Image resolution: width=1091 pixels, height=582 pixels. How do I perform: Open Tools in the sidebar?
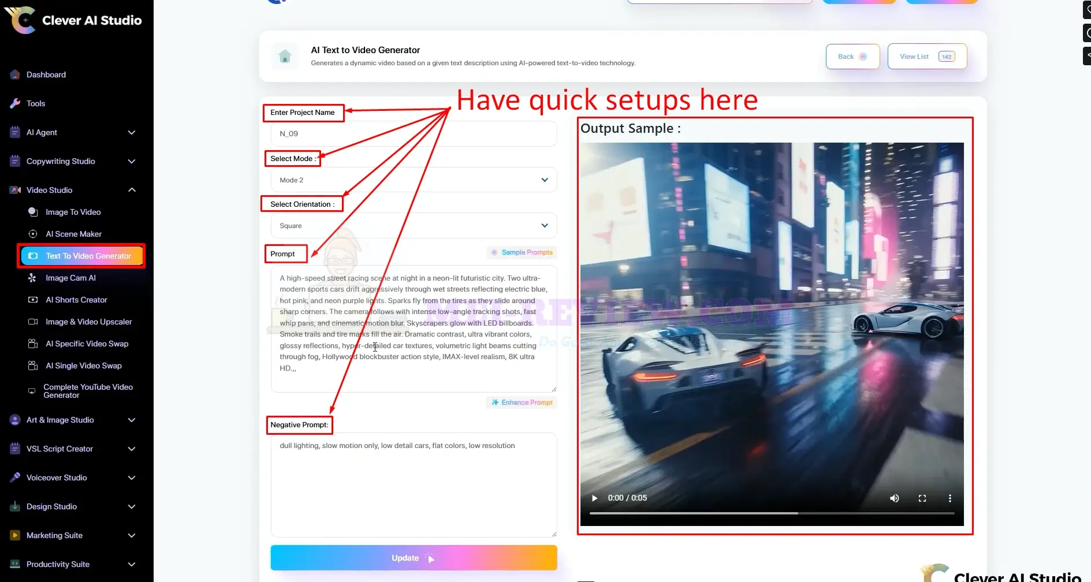point(36,103)
